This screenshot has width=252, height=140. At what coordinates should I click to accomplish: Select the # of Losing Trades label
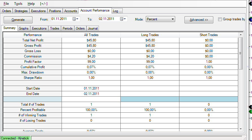click(x=32, y=121)
